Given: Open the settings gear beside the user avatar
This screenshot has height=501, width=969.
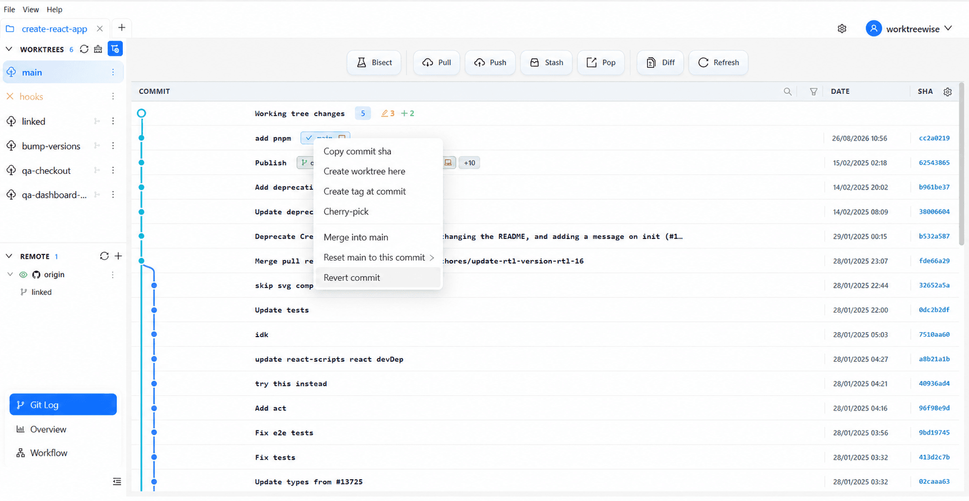Looking at the screenshot, I should [x=842, y=29].
